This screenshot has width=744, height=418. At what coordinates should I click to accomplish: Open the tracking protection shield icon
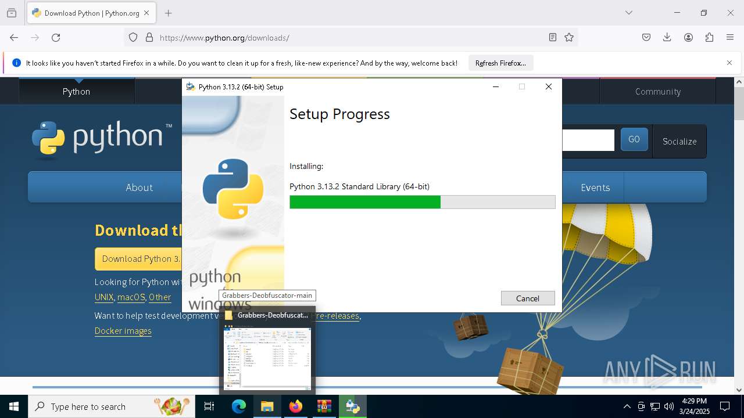pos(133,38)
